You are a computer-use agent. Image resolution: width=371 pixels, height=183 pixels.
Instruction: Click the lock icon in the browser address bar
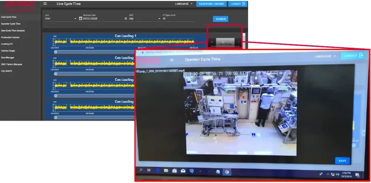coord(142,52)
